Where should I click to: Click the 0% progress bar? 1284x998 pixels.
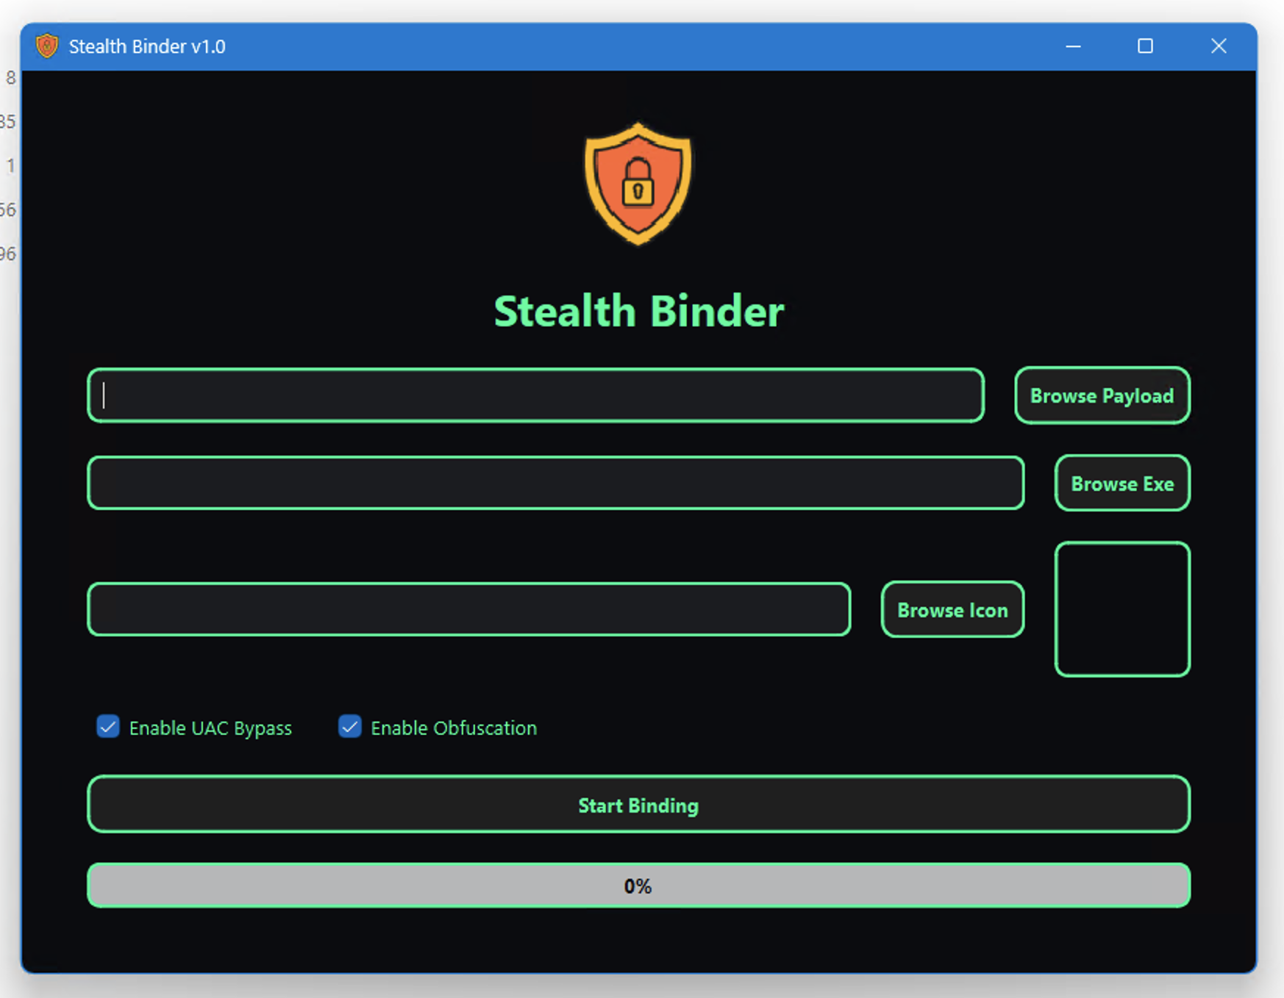638,886
